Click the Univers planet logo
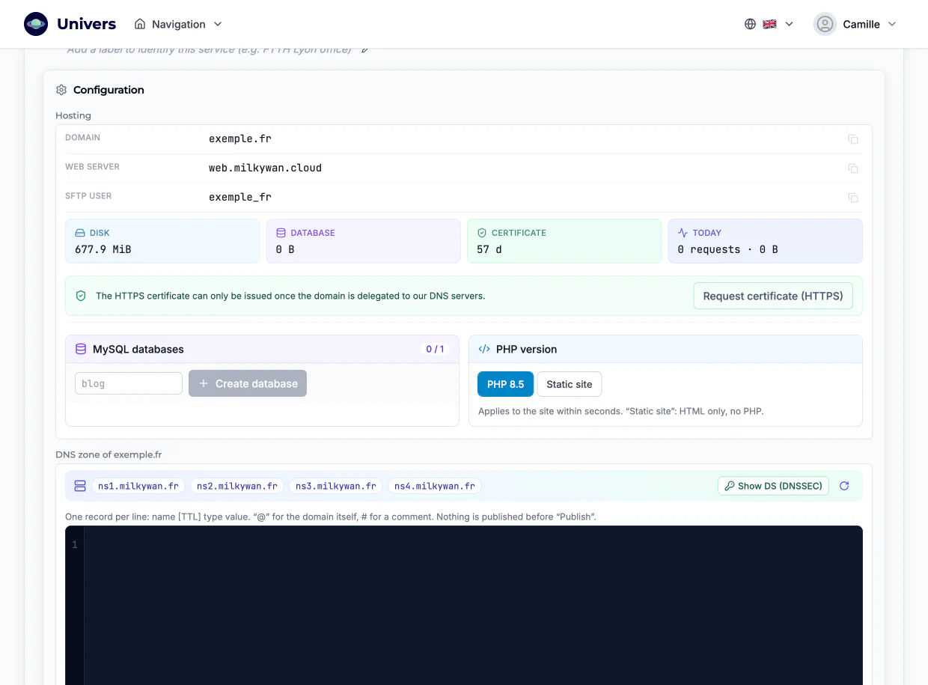The height and width of the screenshot is (685, 928). (36, 24)
